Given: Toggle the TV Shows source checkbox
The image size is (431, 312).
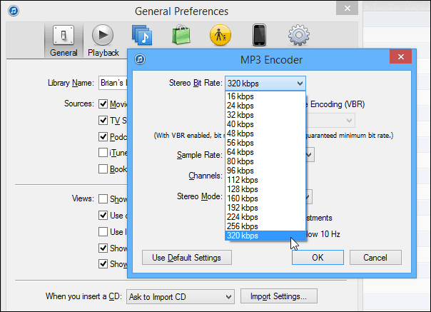Looking at the screenshot, I should click(x=103, y=120).
